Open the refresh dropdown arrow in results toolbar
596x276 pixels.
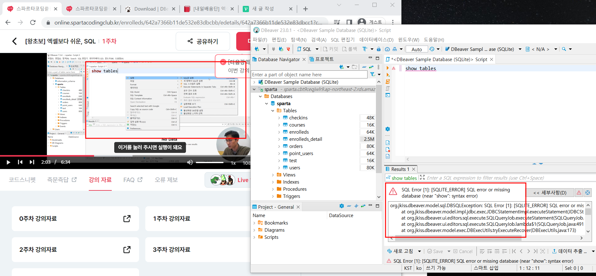point(419,251)
